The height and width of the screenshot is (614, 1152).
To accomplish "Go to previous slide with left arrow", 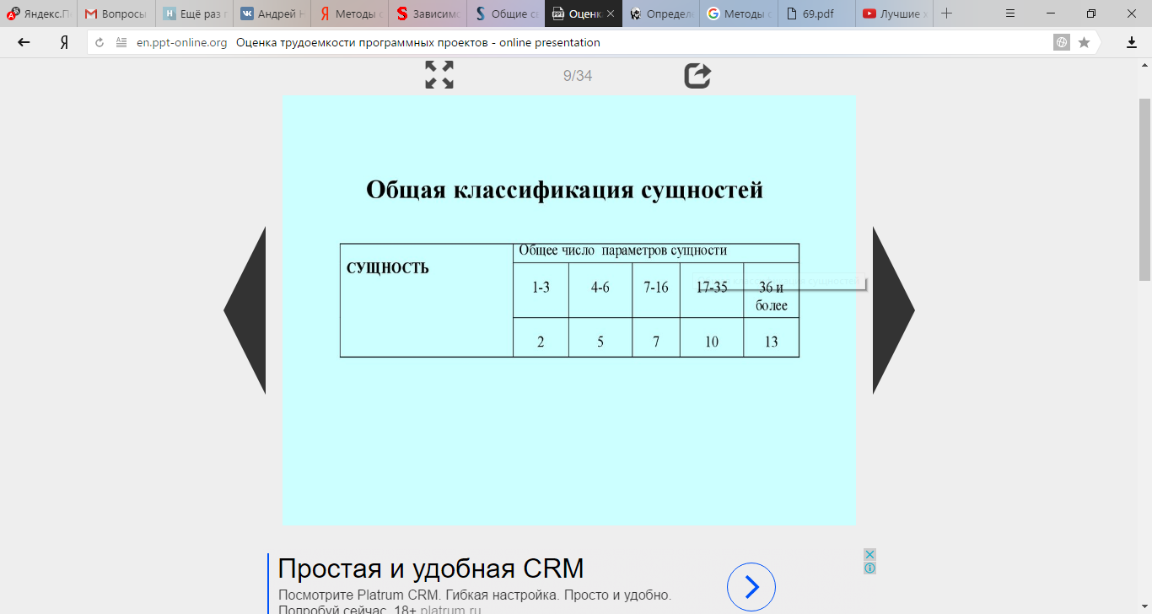I will [x=245, y=310].
